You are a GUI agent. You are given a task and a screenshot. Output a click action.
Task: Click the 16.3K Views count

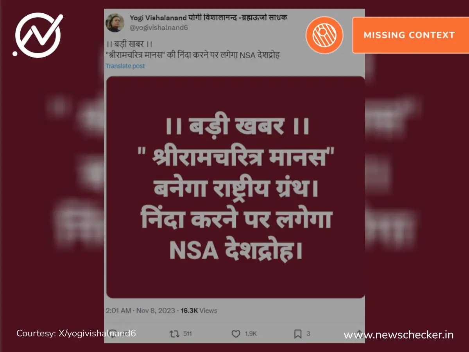[199, 311]
